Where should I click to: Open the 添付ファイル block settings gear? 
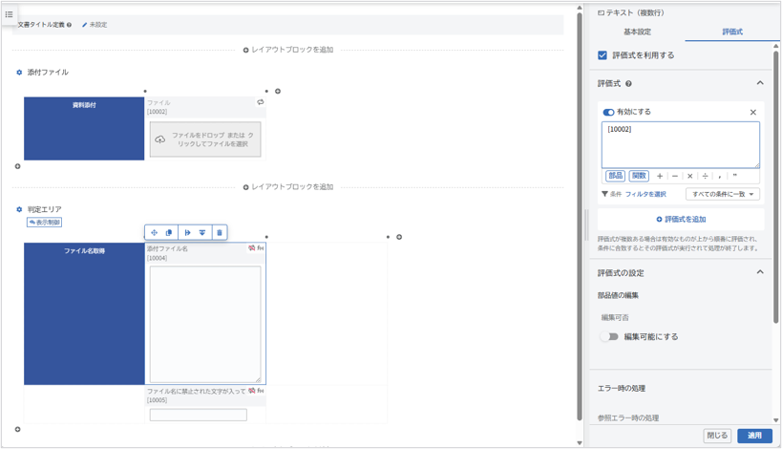(x=19, y=73)
